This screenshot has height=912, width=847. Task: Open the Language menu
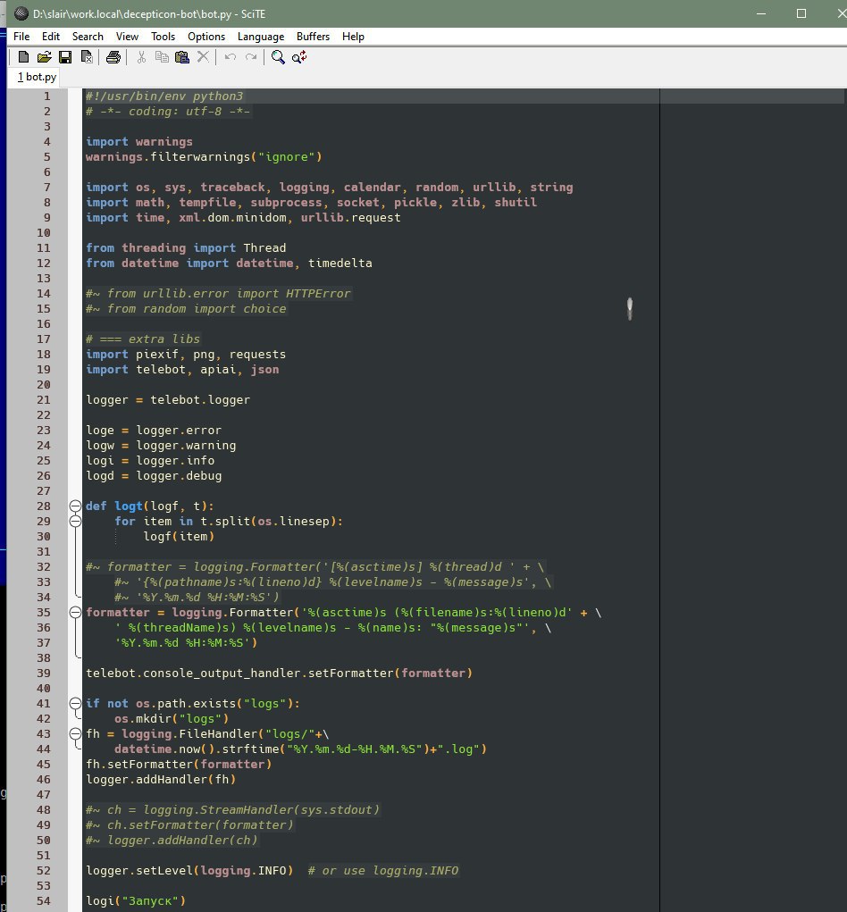[261, 37]
